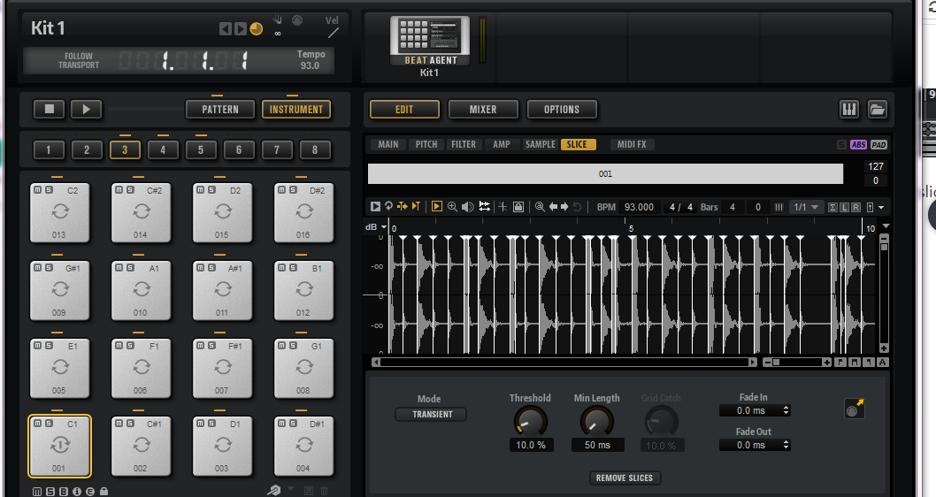936x497 pixels.
Task: Click the velocity curve line icon
Action: [334, 34]
